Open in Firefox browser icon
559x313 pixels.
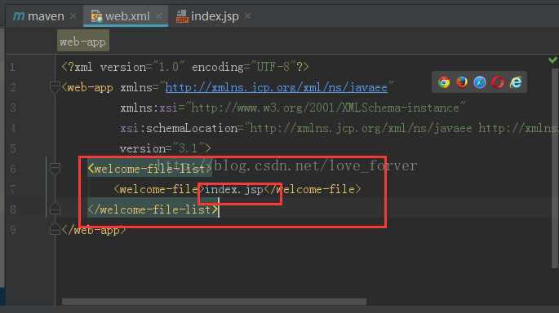(462, 82)
